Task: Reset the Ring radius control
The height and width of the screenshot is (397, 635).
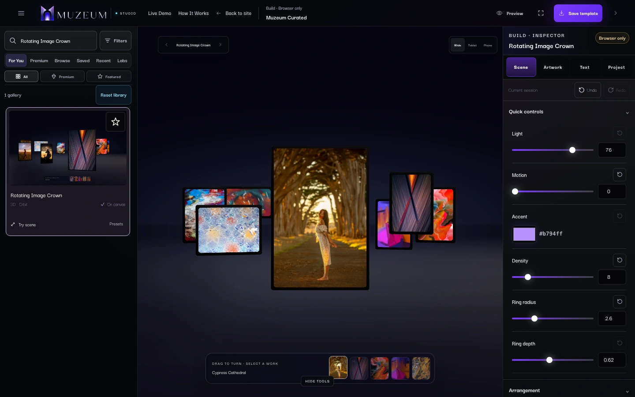Action: click(620, 302)
